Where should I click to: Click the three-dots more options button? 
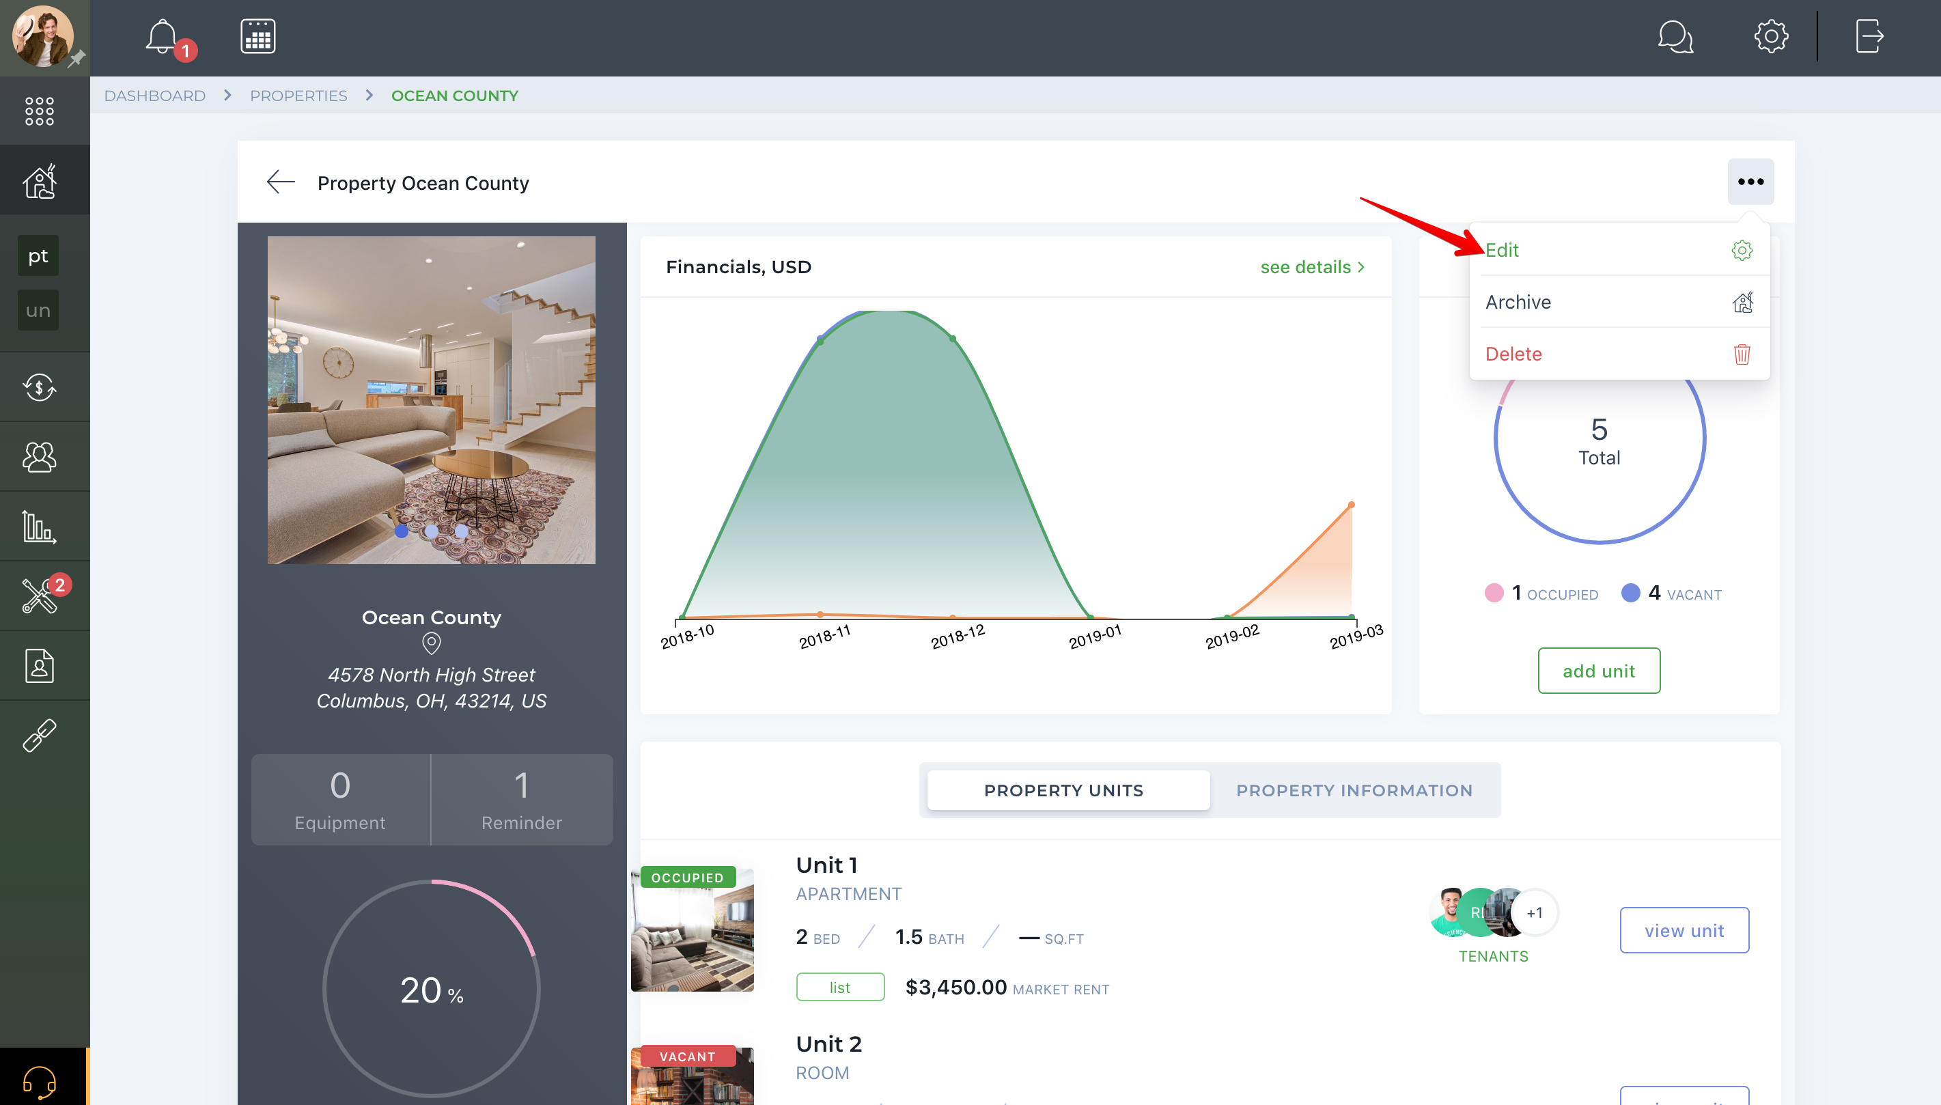coord(1750,182)
